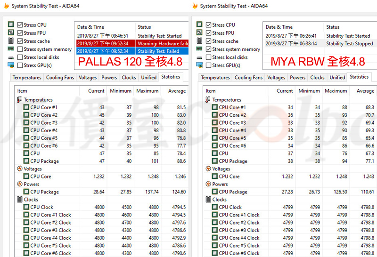Click thermometer icon of right Temperatures group
Image resolution: width=377 pixels, height=257 pixels.
pos(208,100)
